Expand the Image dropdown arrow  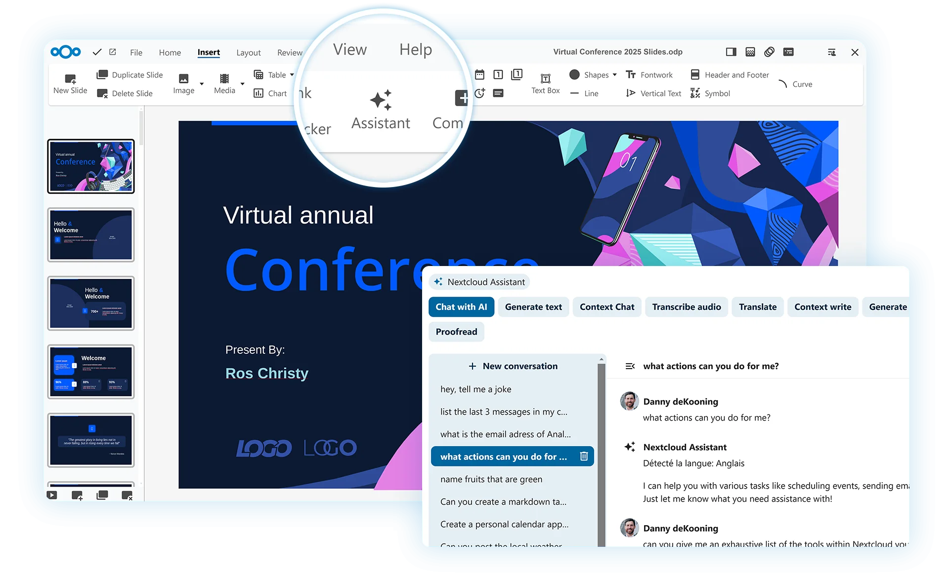pyautogui.click(x=202, y=83)
